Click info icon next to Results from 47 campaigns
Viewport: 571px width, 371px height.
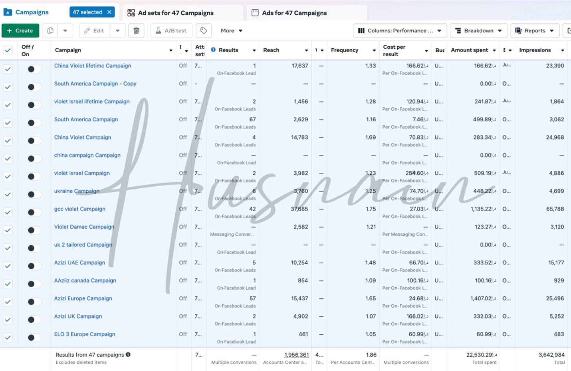128,355
